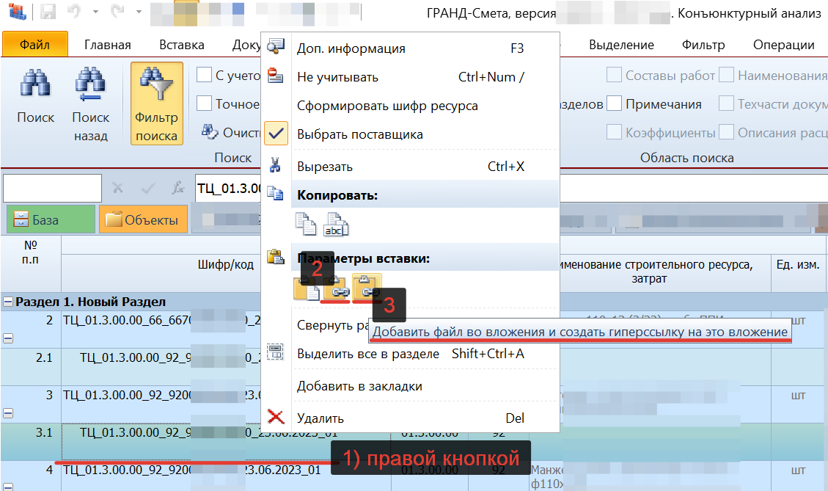The width and height of the screenshot is (828, 491).
Task: Toggle the Фильтр поиска funnel button
Action: (157, 103)
